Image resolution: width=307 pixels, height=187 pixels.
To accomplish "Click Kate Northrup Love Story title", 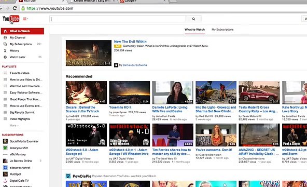I will 295,109.
